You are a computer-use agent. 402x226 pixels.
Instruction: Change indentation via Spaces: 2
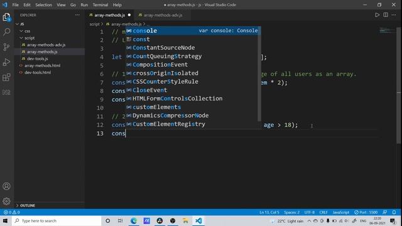coord(291,212)
